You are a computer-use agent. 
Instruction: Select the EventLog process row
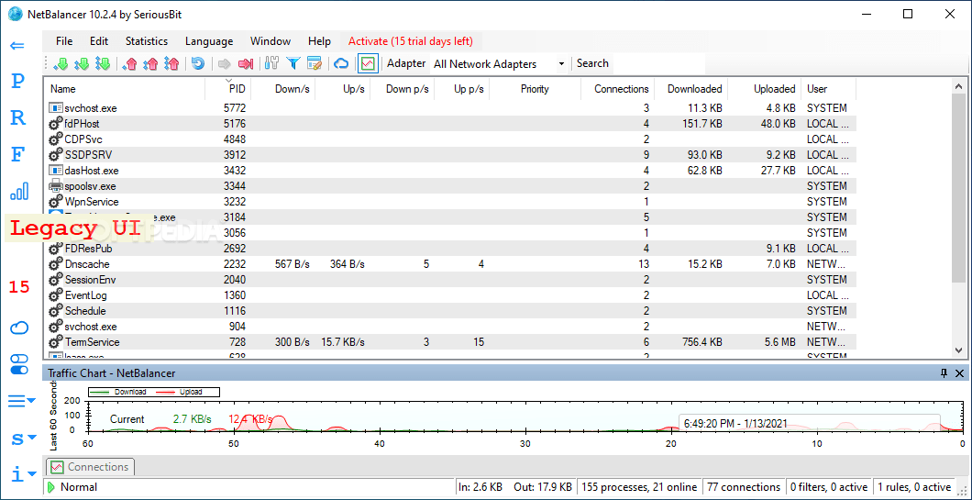click(x=449, y=295)
